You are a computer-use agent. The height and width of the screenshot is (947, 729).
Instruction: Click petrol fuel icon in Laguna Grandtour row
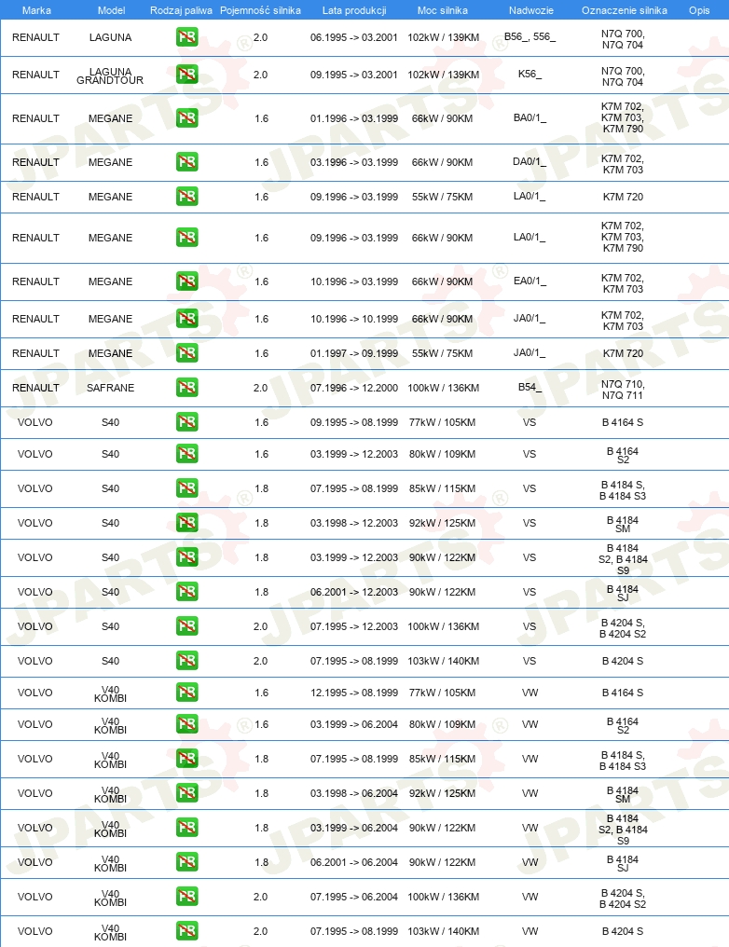pos(187,75)
